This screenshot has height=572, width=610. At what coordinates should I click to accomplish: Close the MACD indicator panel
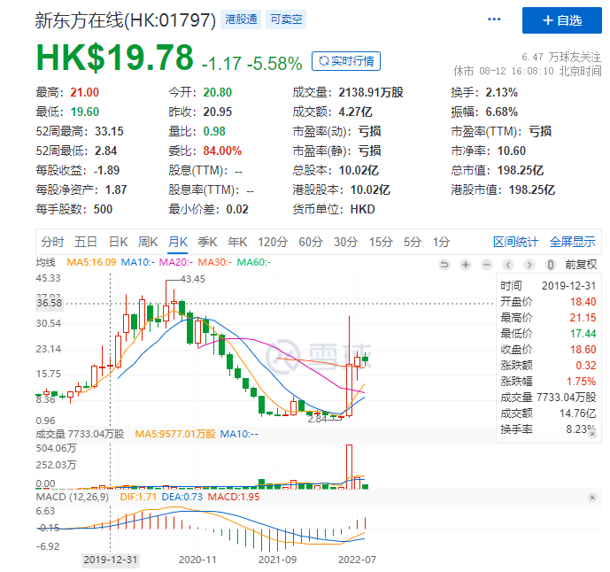click(591, 499)
